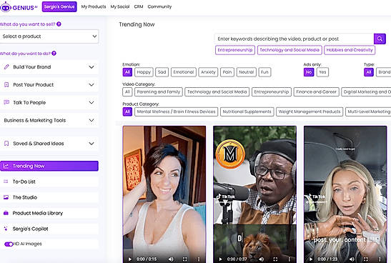Filter by Nutritional Supplements product category

point(247,111)
